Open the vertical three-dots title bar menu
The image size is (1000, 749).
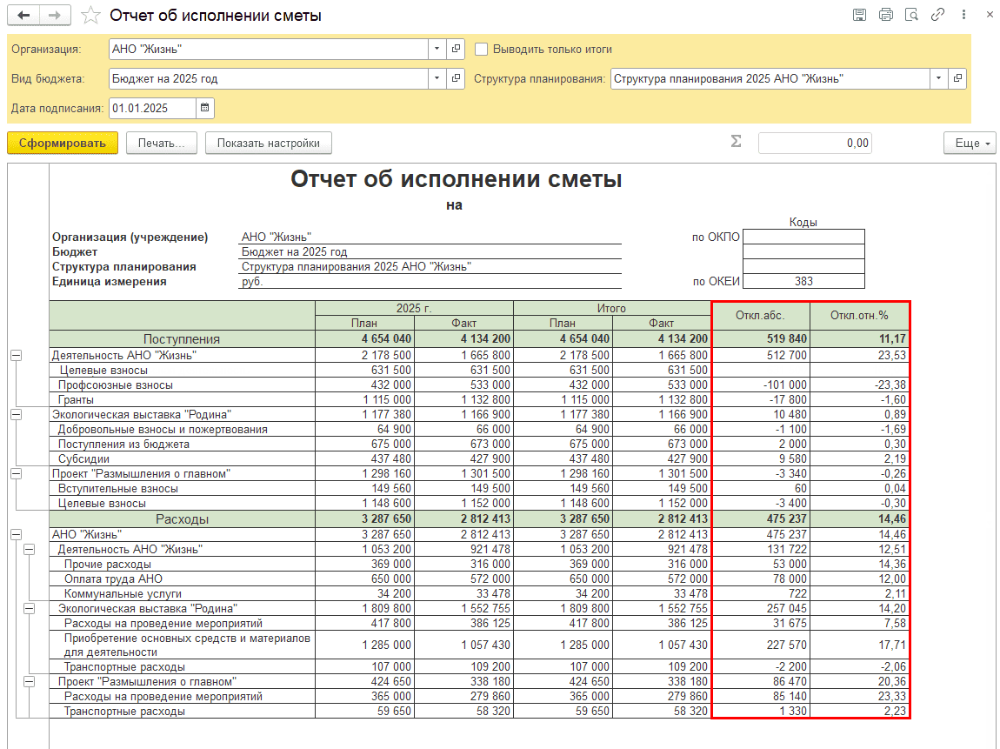964,15
